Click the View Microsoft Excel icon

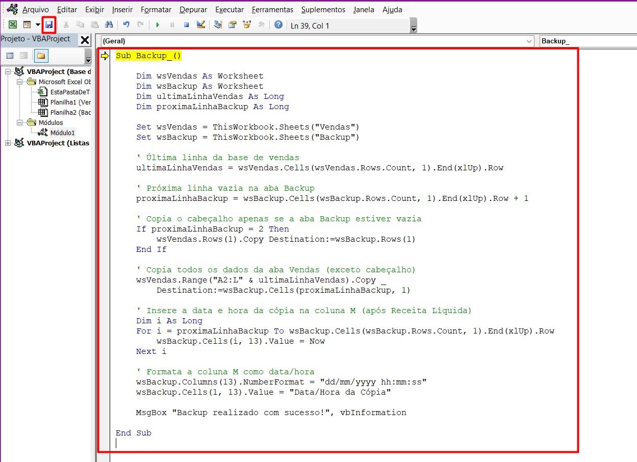click(x=13, y=24)
